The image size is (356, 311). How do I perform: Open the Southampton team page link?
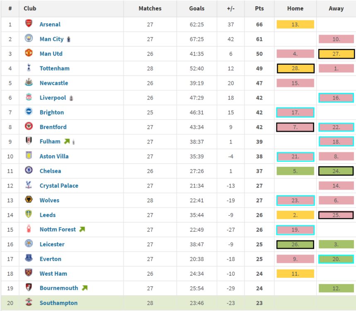(x=58, y=303)
